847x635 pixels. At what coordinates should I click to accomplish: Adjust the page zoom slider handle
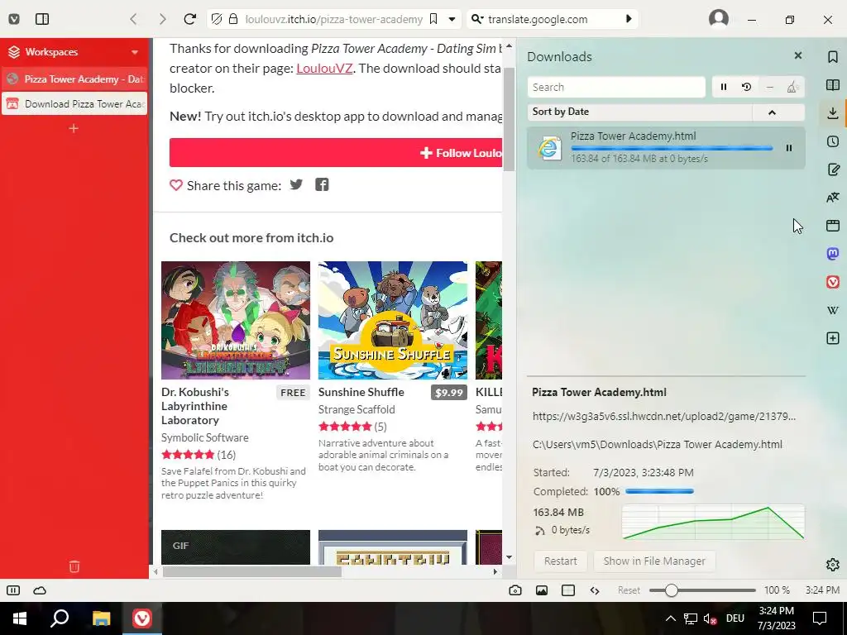[671, 590]
